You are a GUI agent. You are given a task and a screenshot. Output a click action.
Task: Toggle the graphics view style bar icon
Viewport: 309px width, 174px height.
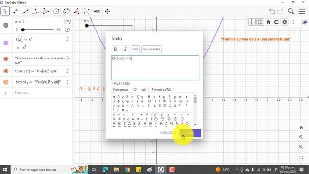tap(304, 22)
